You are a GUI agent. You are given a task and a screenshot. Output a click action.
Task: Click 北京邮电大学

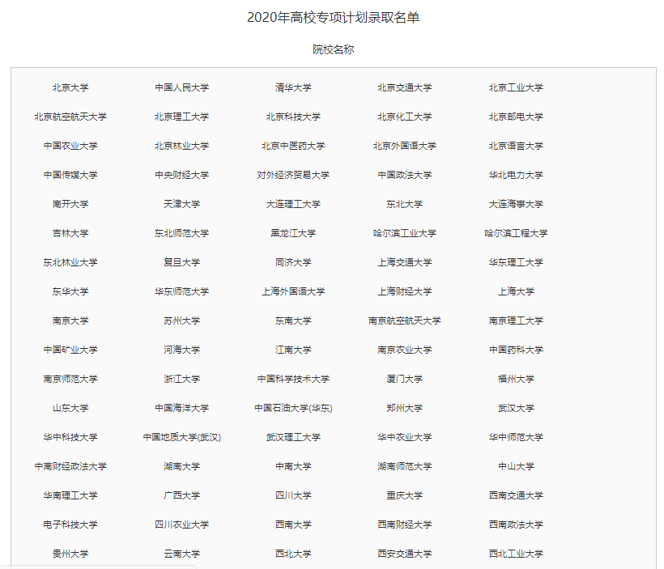tap(516, 117)
